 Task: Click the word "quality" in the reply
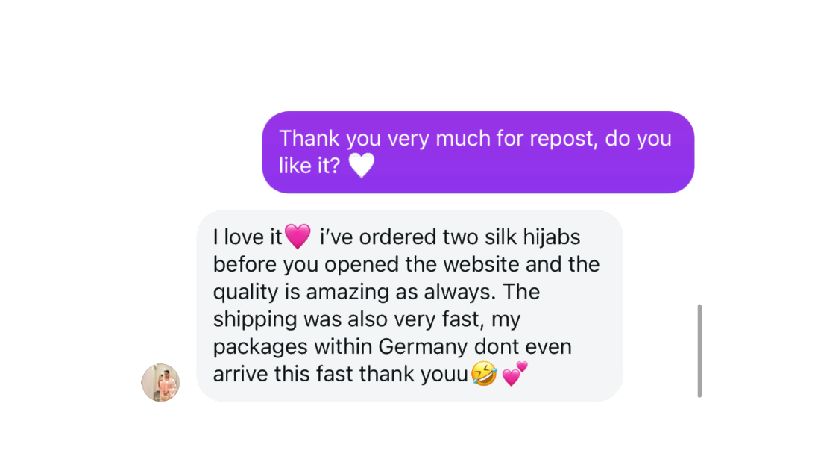coord(246,292)
